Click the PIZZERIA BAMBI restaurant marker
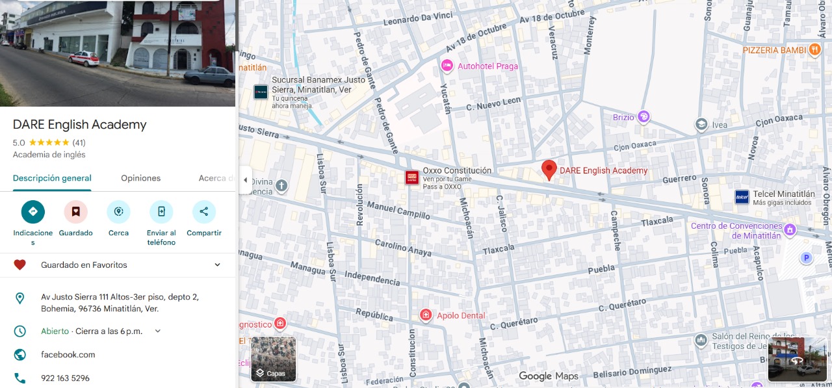832x388 pixels. pyautogui.click(x=814, y=49)
